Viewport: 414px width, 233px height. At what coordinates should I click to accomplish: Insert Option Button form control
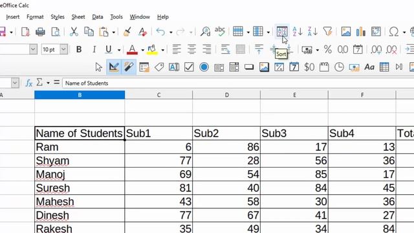click(x=204, y=67)
